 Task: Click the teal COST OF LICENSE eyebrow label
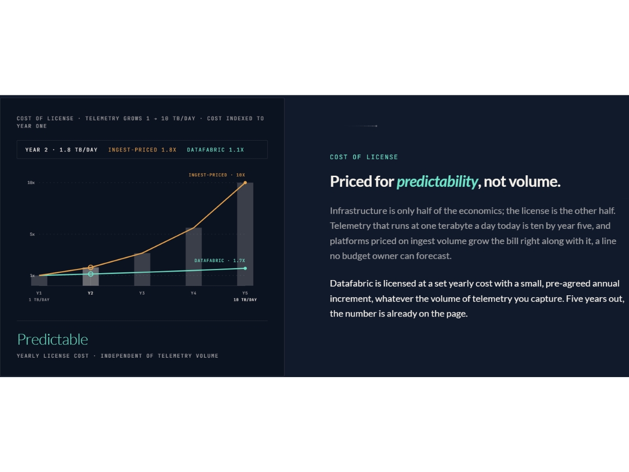pos(364,157)
